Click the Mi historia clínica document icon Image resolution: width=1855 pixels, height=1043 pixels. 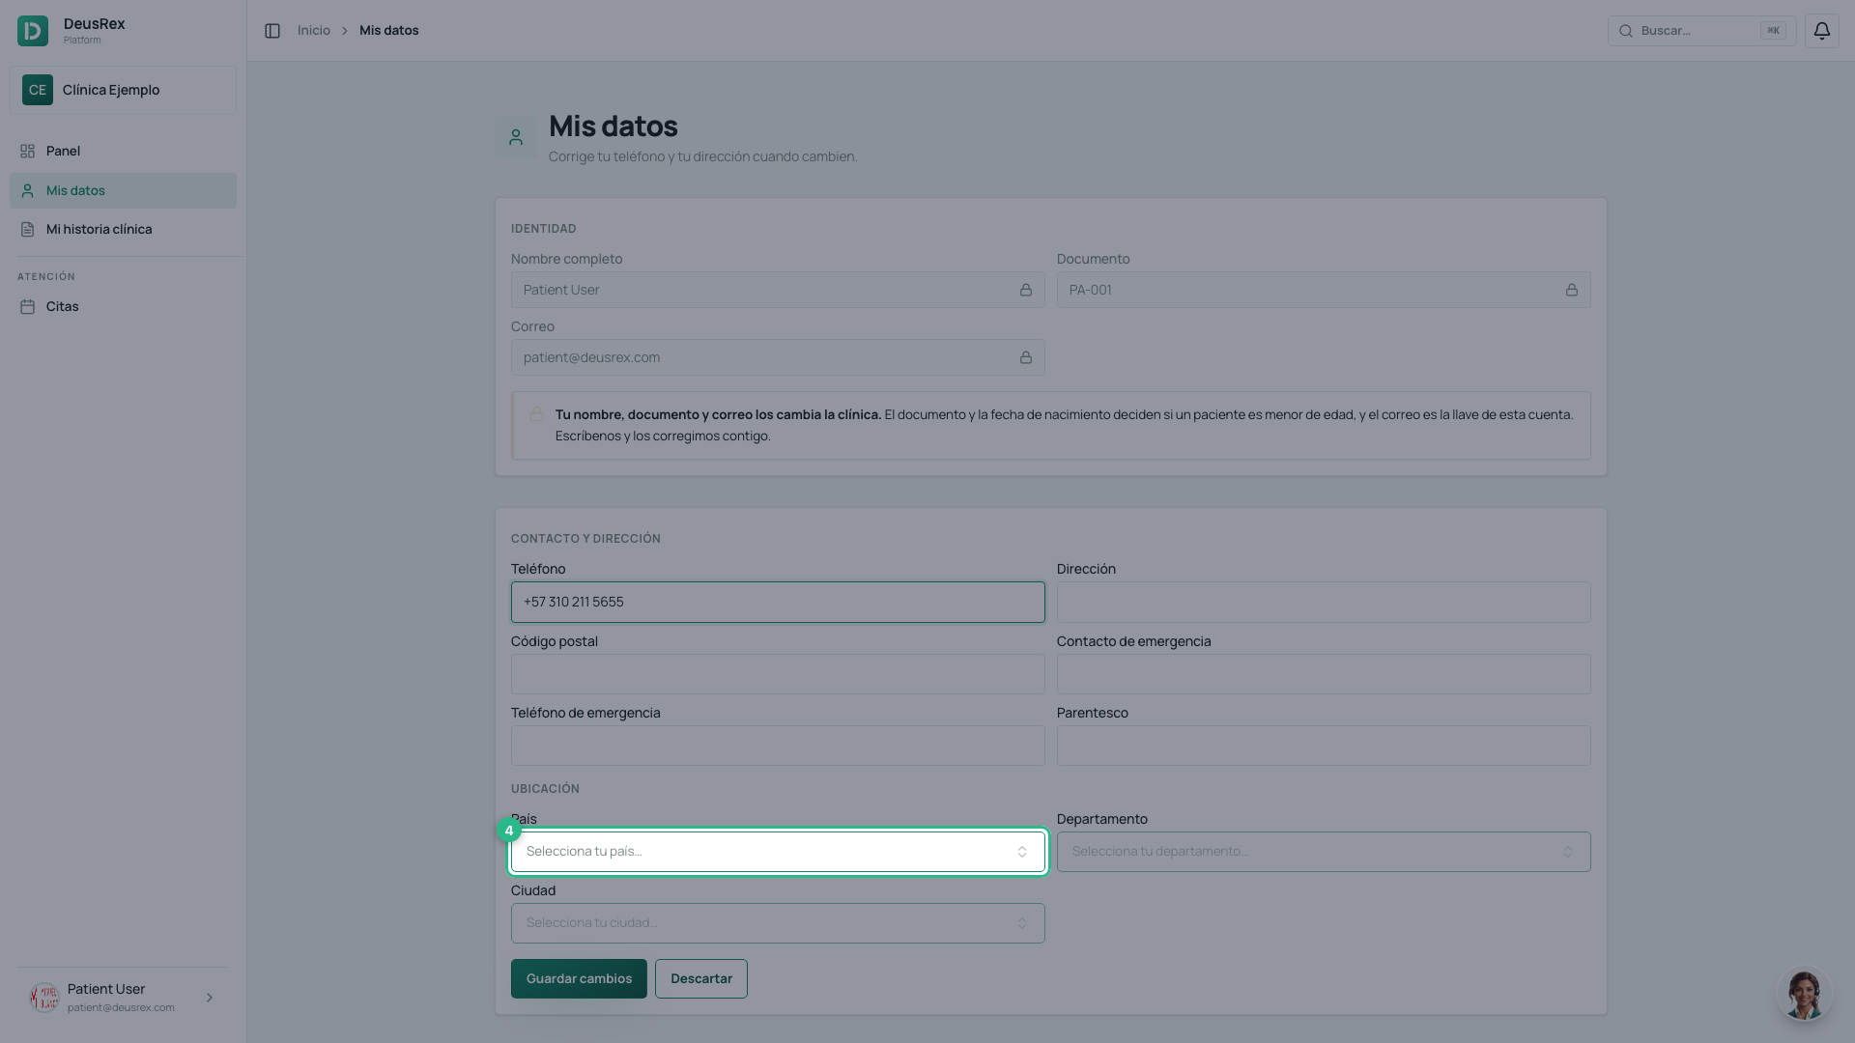click(27, 230)
